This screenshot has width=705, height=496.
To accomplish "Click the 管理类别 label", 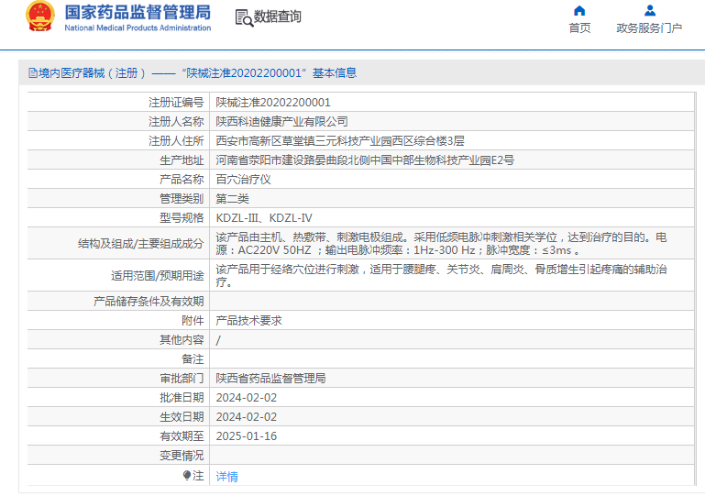I will [182, 199].
